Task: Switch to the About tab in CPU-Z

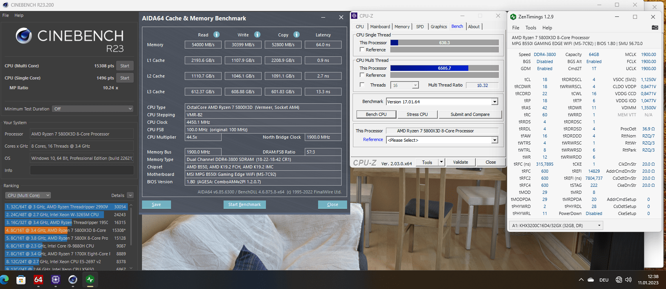Action: (x=474, y=27)
